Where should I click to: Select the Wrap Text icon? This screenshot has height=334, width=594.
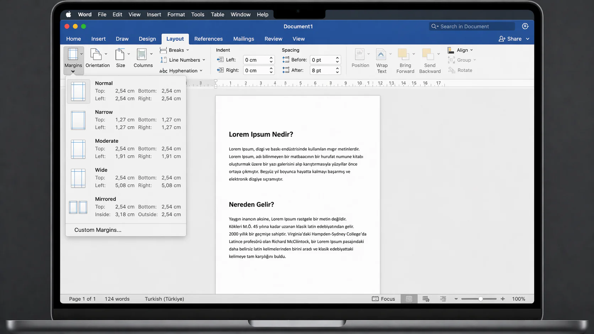[382, 59]
